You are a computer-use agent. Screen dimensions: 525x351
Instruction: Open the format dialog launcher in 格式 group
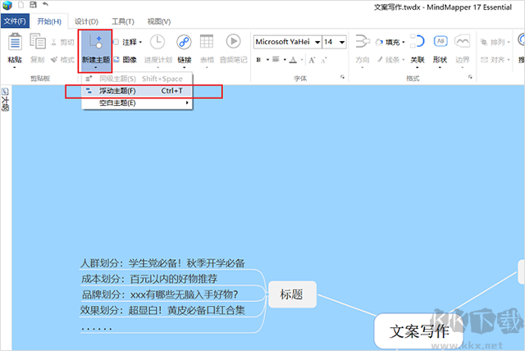(x=470, y=77)
